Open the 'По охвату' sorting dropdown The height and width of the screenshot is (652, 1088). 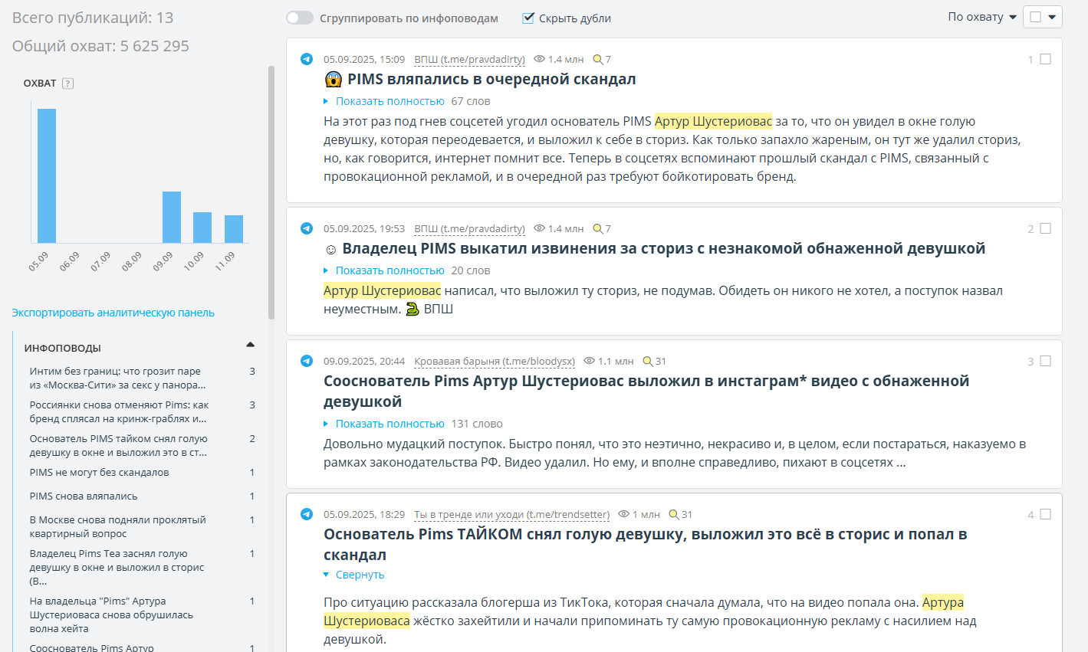click(982, 17)
